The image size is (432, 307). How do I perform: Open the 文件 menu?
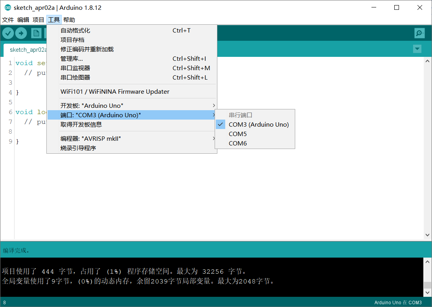[8, 20]
